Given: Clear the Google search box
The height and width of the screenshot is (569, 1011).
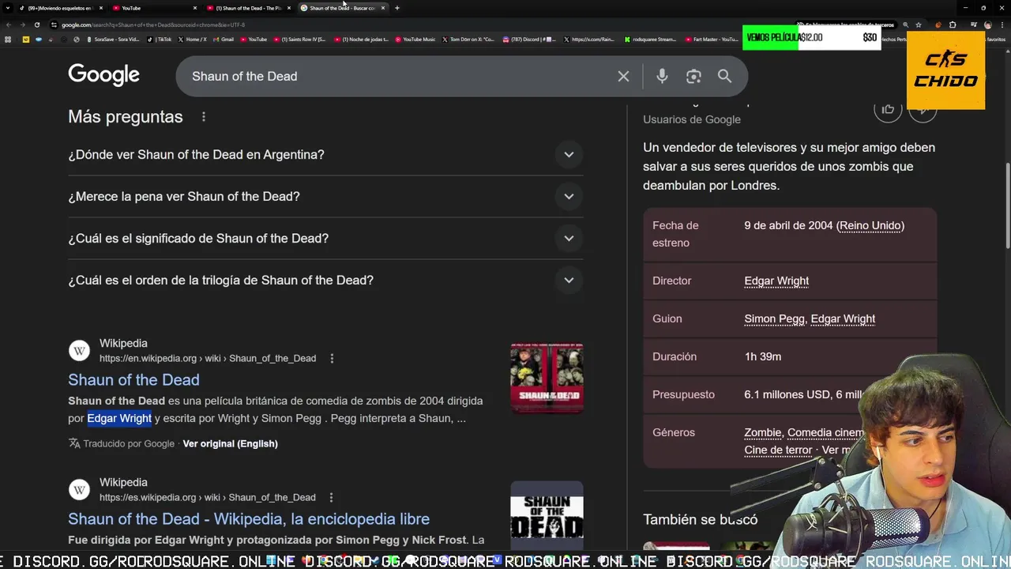Looking at the screenshot, I should [623, 76].
